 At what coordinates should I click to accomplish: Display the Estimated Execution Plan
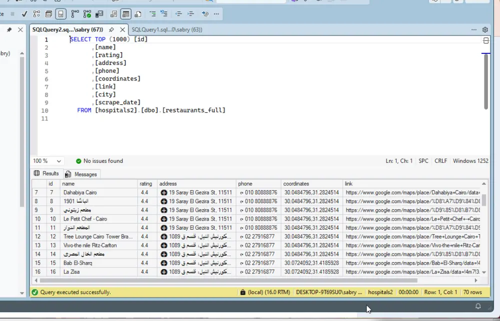coord(36,14)
